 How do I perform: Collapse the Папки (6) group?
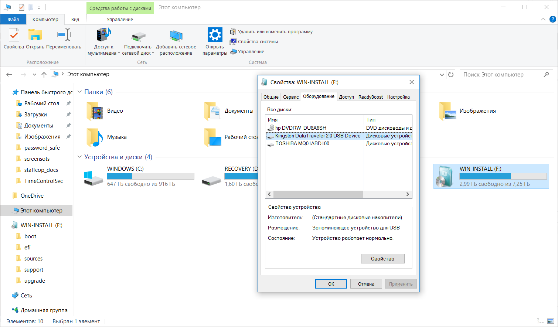[x=79, y=92]
